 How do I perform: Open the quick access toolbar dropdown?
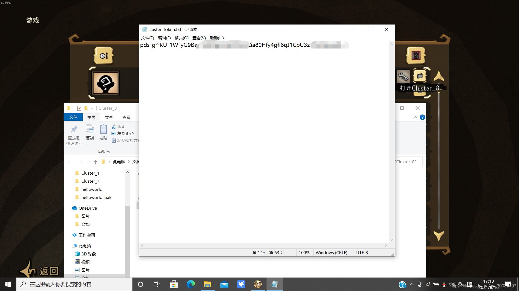click(92, 108)
